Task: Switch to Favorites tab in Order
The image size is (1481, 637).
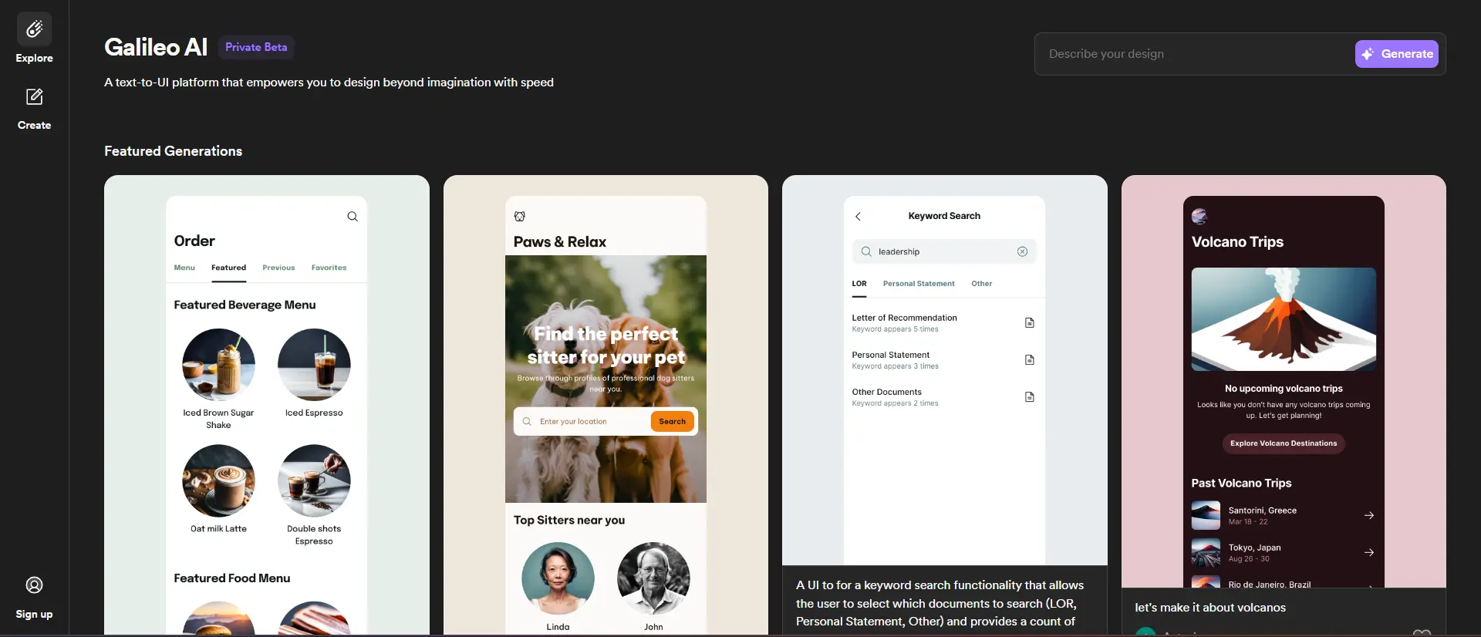Action: click(329, 268)
